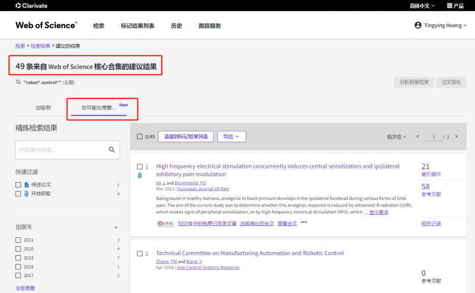This screenshot has width=475, height=293.
Task: Click the three-dots more options icon
Action: [x=303, y=223]
